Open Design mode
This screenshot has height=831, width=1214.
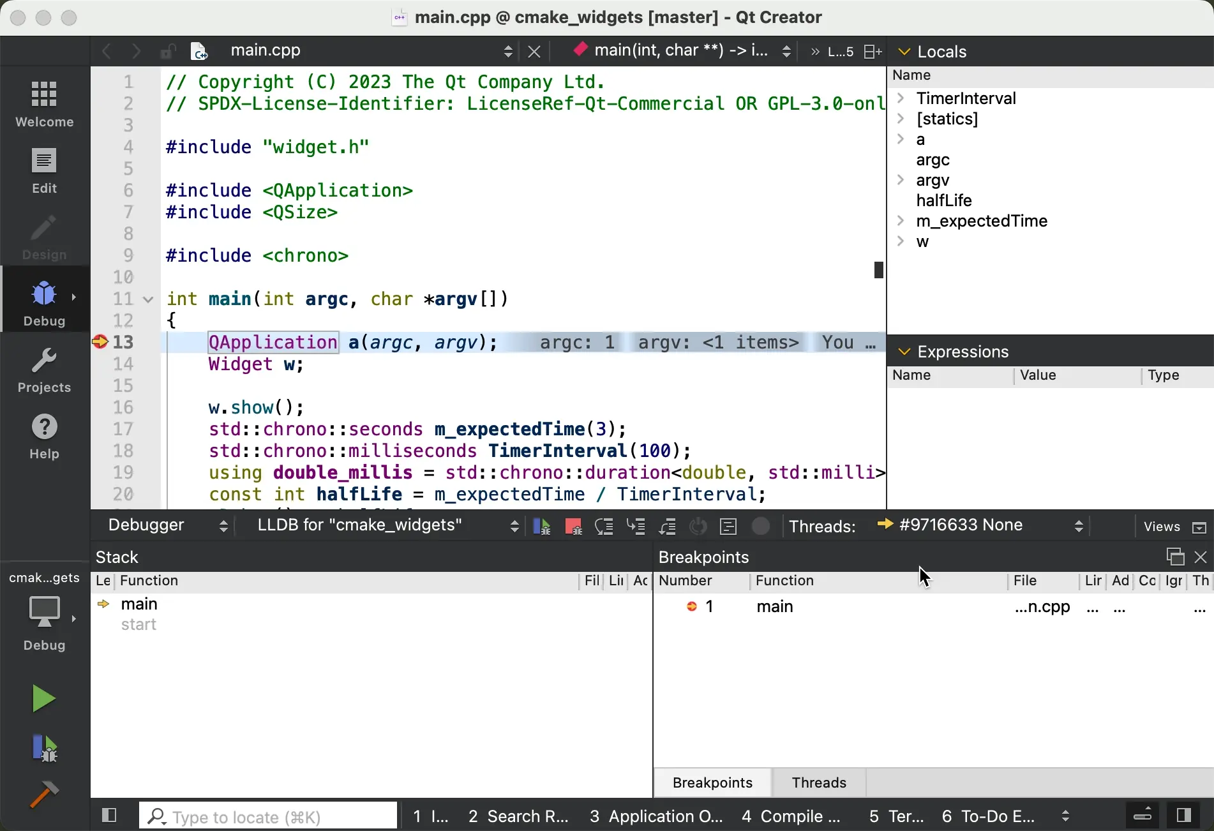(43, 237)
